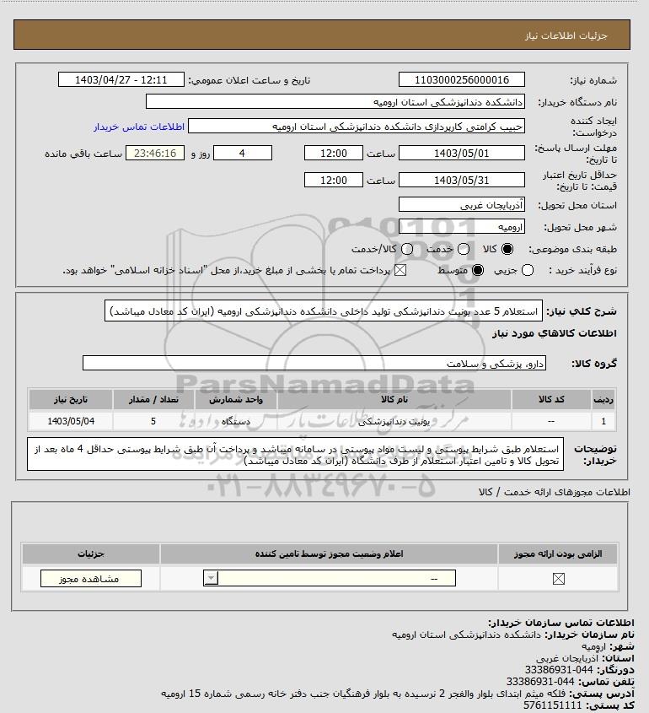Click the کد کالا column header
The image size is (649, 713).
(x=551, y=399)
